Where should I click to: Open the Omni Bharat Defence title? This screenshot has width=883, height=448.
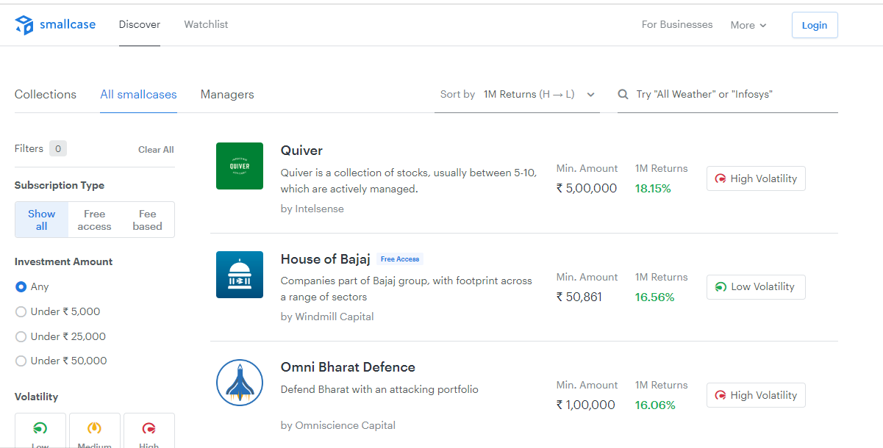pyautogui.click(x=348, y=367)
